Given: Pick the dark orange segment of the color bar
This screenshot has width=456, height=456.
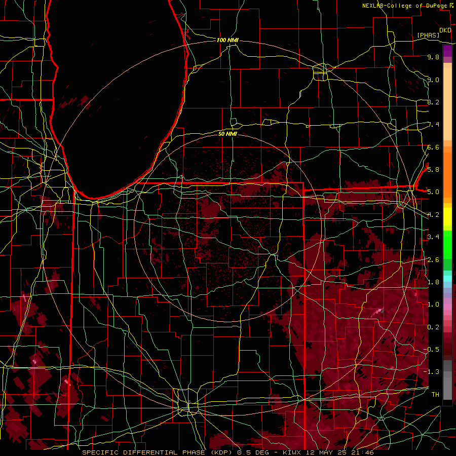Looking at the screenshot, I should 447,175.
